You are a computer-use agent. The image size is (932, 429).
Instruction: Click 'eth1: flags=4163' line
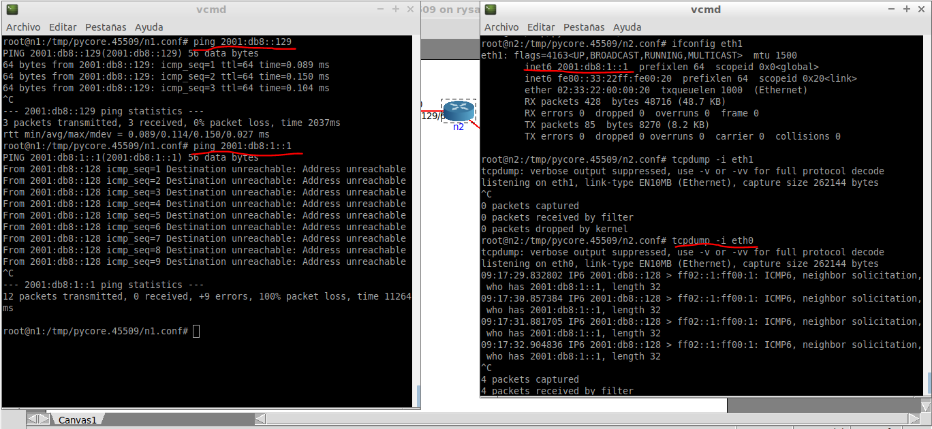pyautogui.click(x=639, y=55)
